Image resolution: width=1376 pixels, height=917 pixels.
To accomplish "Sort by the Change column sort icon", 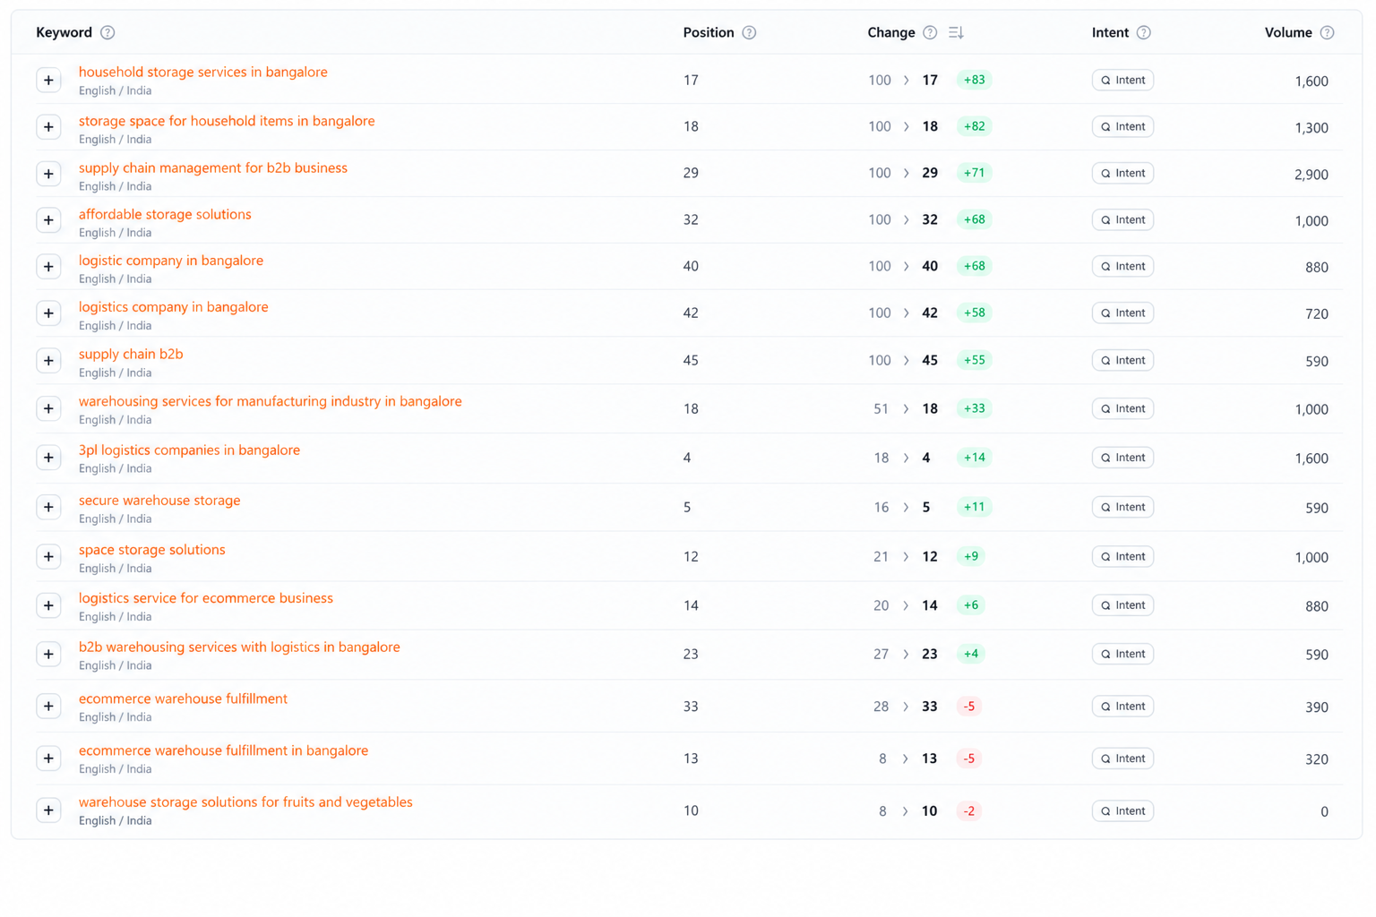I will point(956,33).
